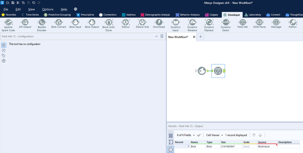Open the File menu
The width and height of the screenshot is (303, 153).
coord(6,9)
